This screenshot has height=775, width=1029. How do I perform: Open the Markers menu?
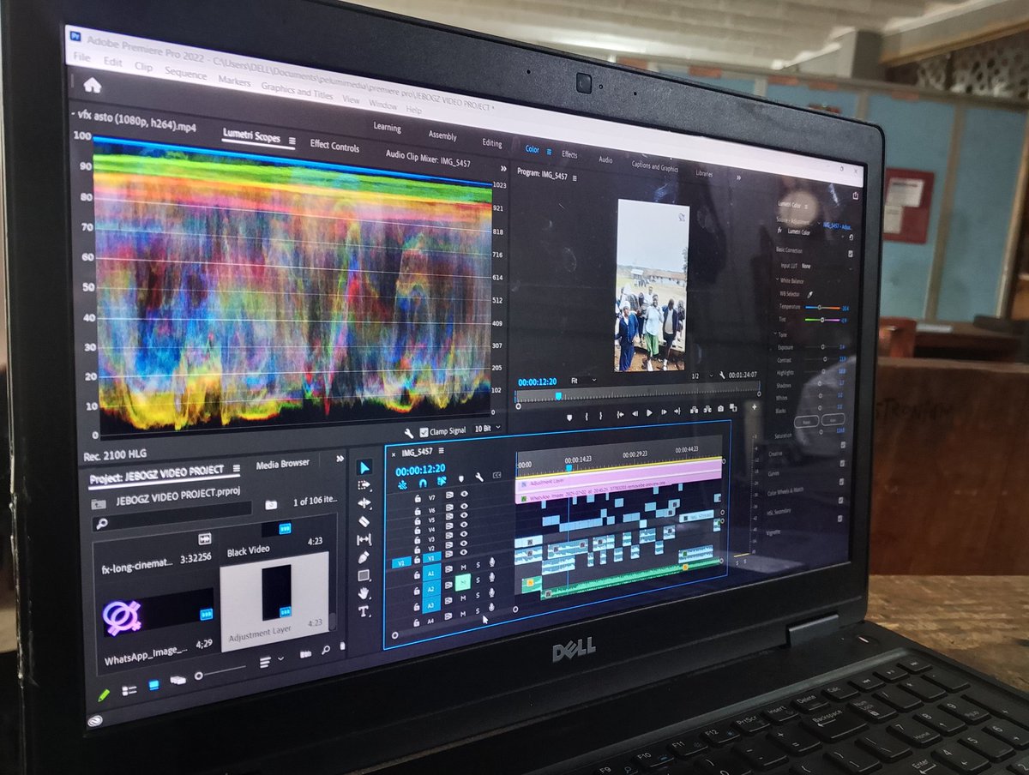tap(234, 81)
